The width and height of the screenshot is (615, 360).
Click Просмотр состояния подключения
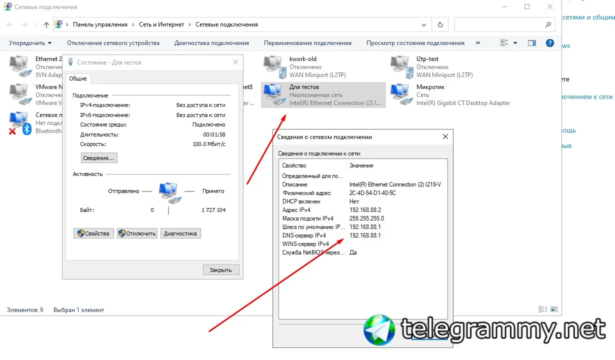tap(415, 43)
